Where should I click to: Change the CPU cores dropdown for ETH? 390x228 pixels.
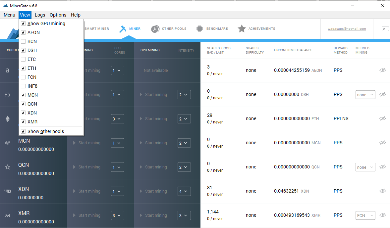point(117,119)
